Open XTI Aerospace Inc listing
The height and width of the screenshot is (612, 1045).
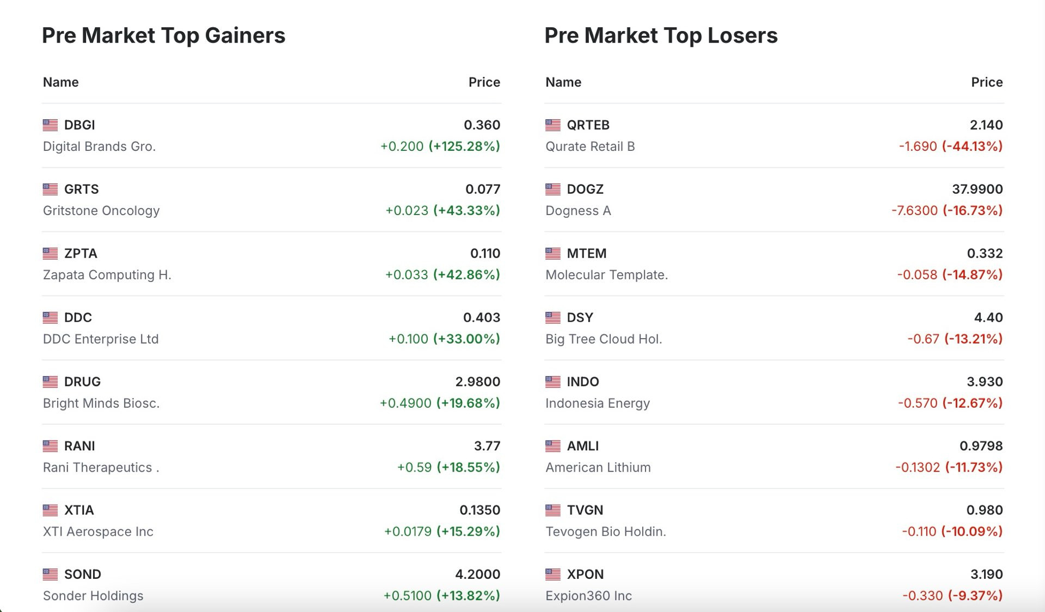pos(98,532)
